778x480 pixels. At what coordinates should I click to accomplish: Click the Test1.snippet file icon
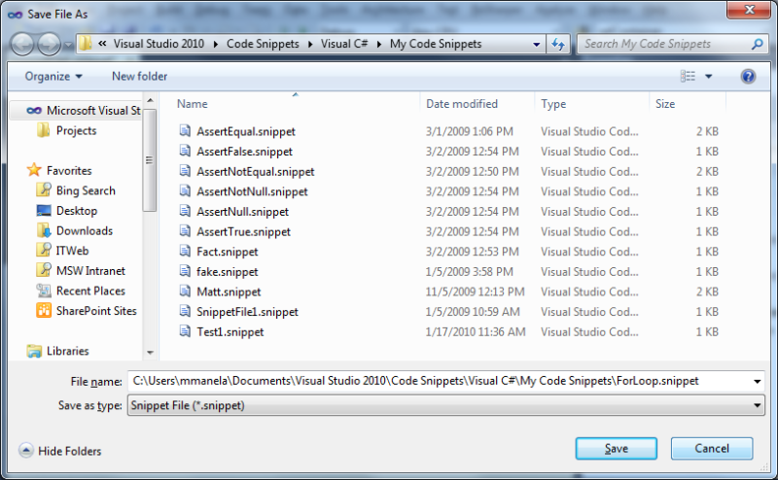point(185,331)
